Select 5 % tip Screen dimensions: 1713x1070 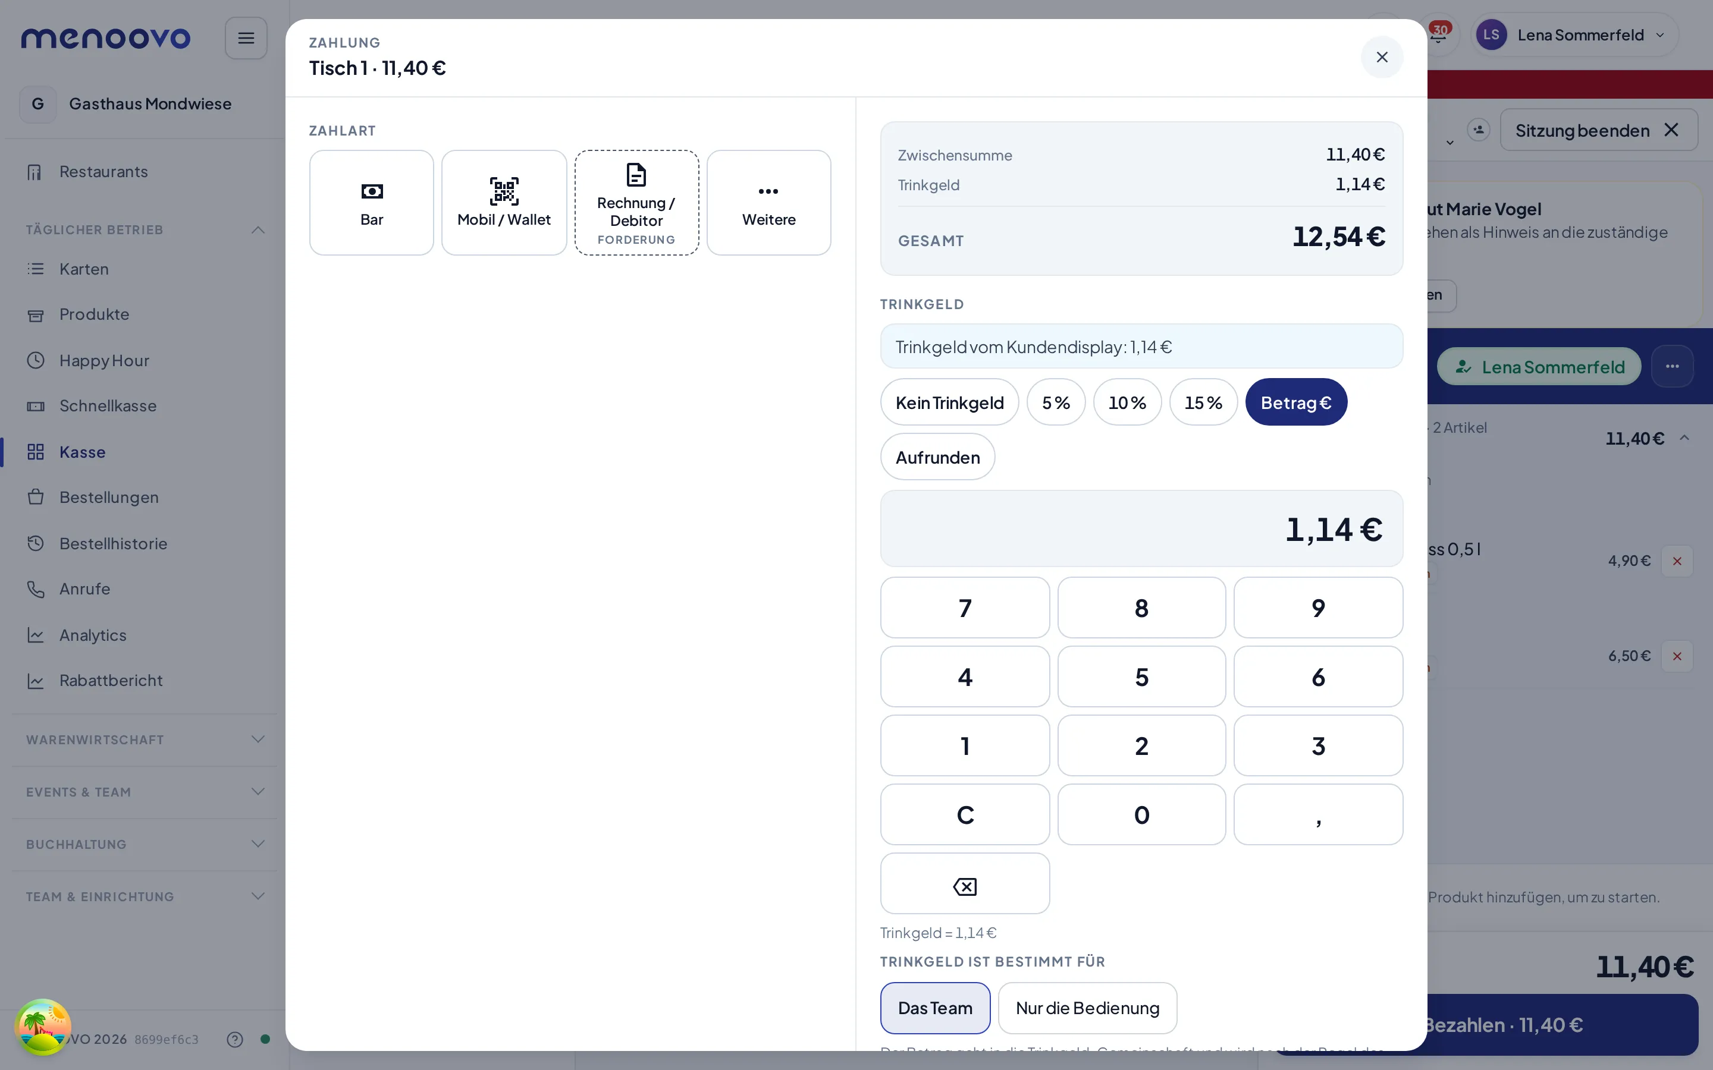tap(1055, 402)
